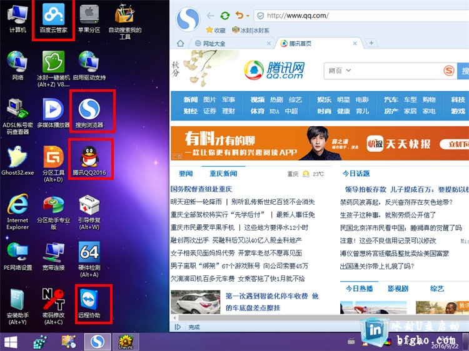Screen dimensions: 469x351
Task: Launch 搜狗浏览器 from the desktop
Action: [x=89, y=113]
